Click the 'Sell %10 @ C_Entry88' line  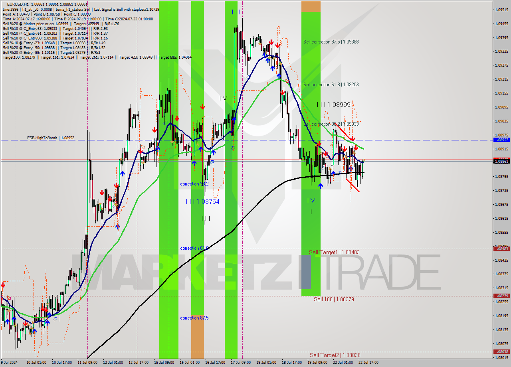point(55,38)
